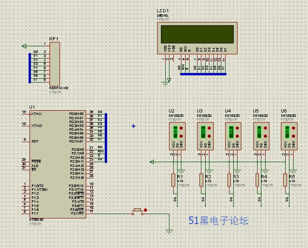Select the green temperature readout on U4
This screenshot has height=248, width=308.
[231, 132]
